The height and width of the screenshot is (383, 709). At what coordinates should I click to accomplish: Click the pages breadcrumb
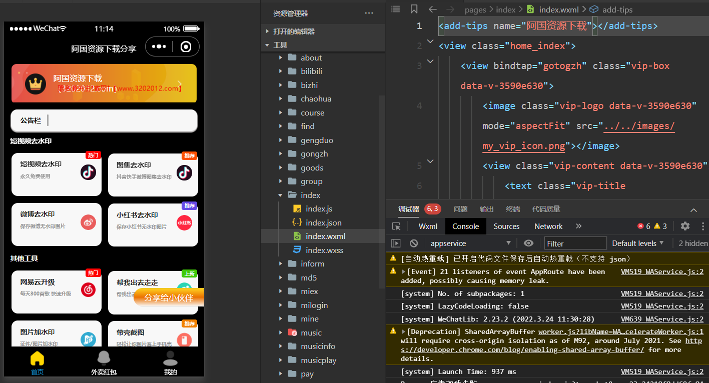[x=475, y=9]
